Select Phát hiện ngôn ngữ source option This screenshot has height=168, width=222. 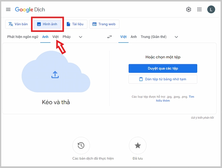point(23,37)
